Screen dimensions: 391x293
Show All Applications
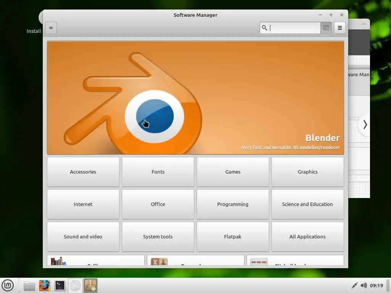(307, 237)
